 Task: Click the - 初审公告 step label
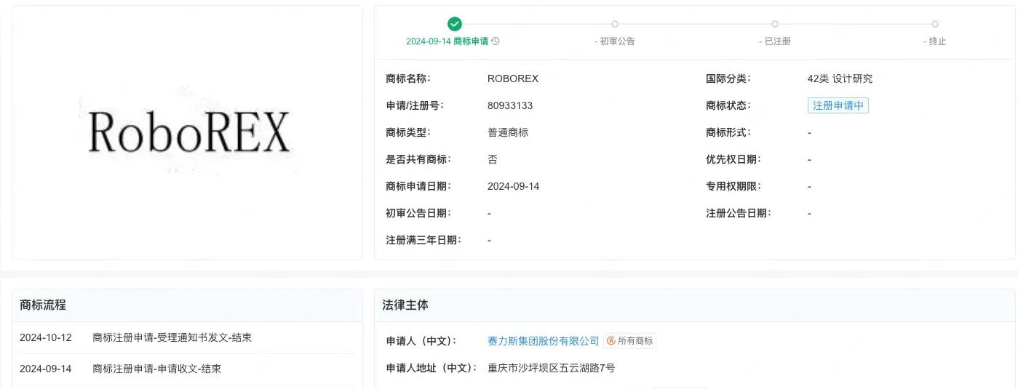[x=615, y=41]
